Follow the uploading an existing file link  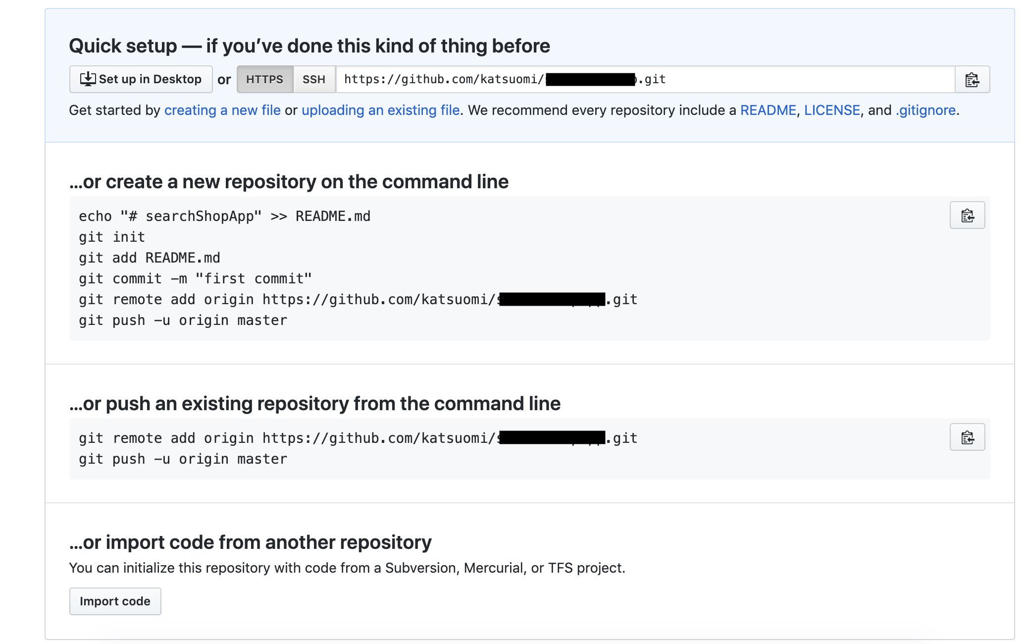(x=380, y=110)
